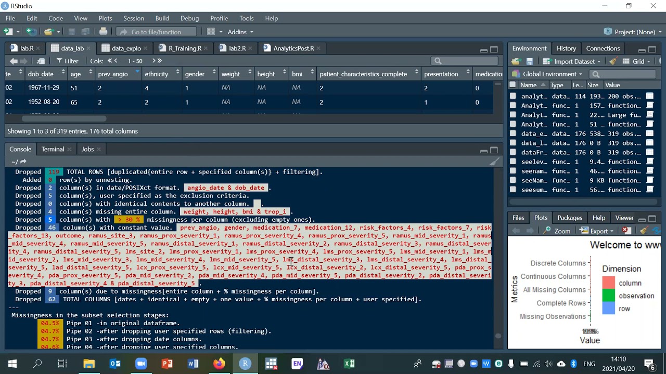Sort by the Name column header
Viewport: 666px width, 374px height.
(528, 85)
